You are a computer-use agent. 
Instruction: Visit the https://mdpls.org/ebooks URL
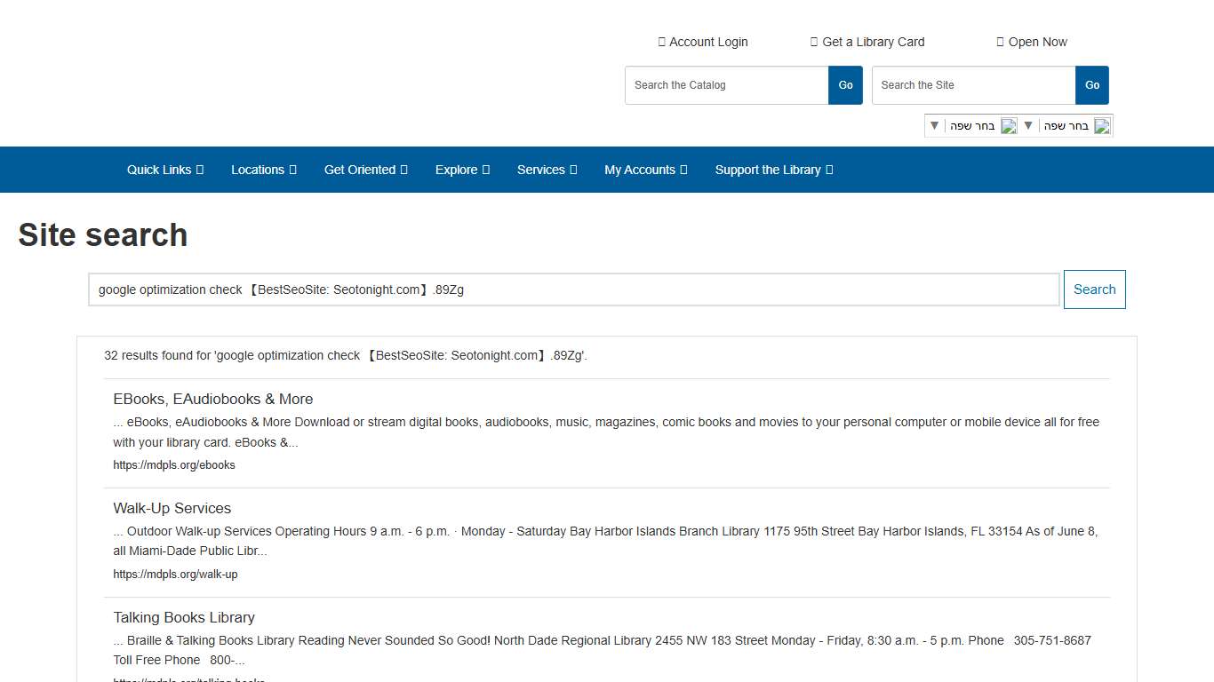pyautogui.click(x=174, y=464)
